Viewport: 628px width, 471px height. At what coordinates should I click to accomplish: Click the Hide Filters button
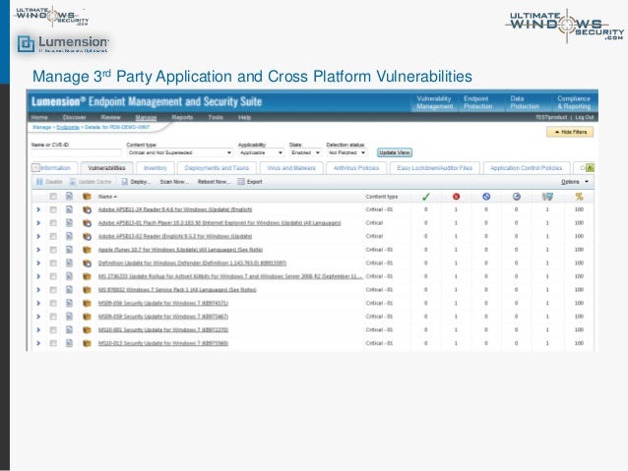(570, 132)
